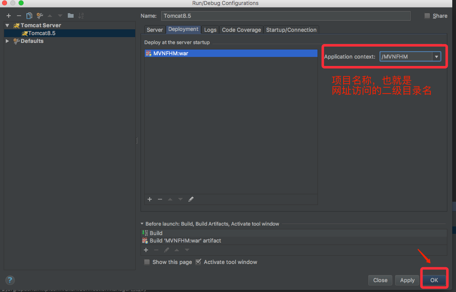Screen dimensions: 456x292
Task: Copy configuration icon in left toolbar
Action: click(29, 16)
